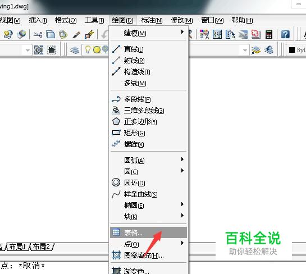This screenshot has width=306, height=274.
Task: Choose 直线(L) from Draw menu
Action: click(149, 49)
